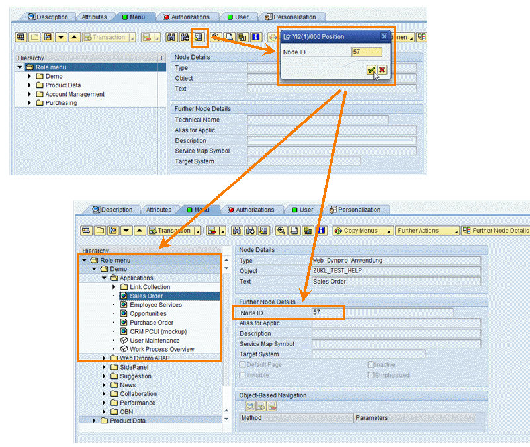The height and width of the screenshot is (447, 530).
Task: Expand the Account Management folder
Action: pos(30,94)
